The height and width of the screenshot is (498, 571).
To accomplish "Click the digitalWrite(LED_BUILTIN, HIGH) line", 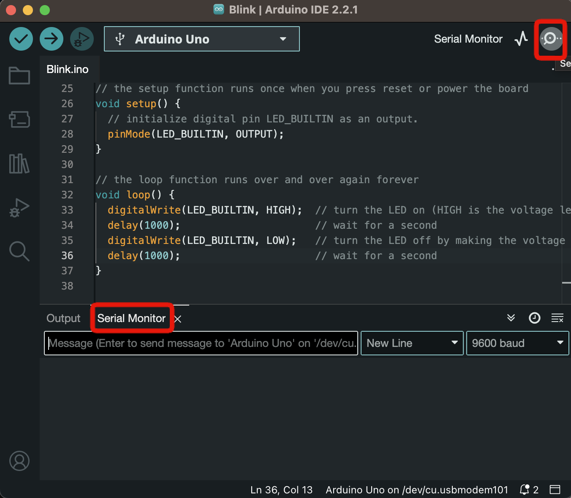I will (x=205, y=210).
